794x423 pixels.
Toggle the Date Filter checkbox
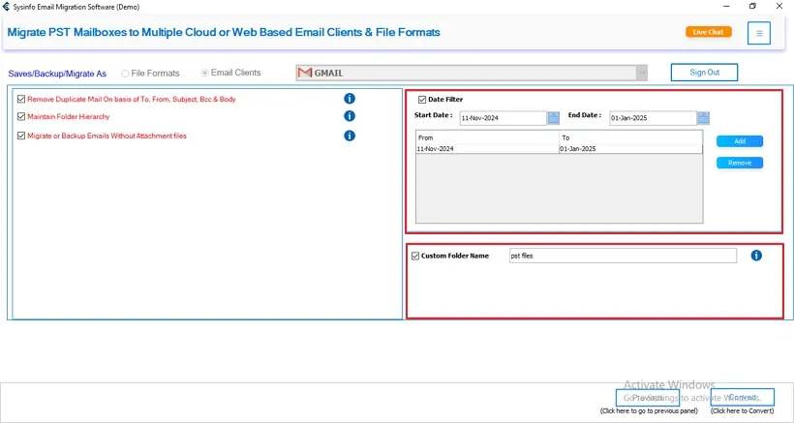point(422,99)
